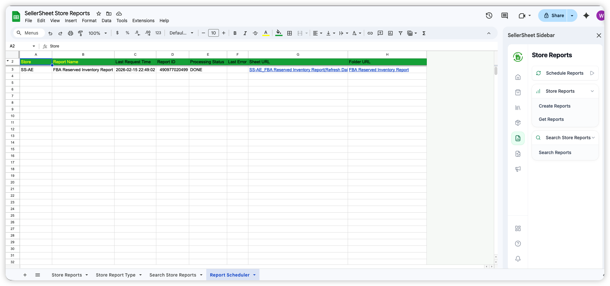The width and height of the screenshot is (610, 286).
Task: Click the green fill color swatch
Action: [x=278, y=33]
